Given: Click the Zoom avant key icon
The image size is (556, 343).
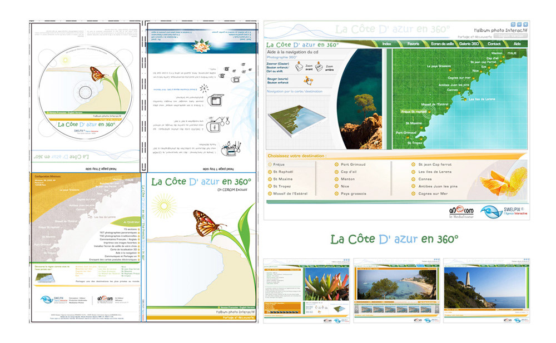Looking at the screenshot, I should [x=299, y=66].
